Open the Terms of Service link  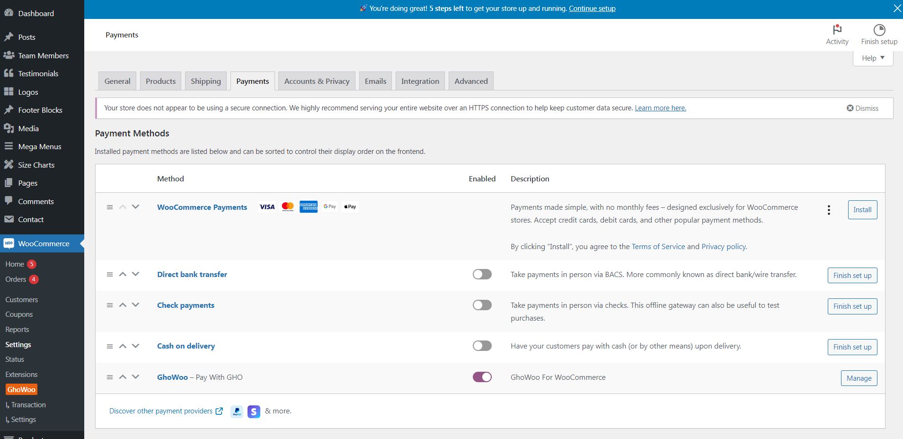point(658,246)
